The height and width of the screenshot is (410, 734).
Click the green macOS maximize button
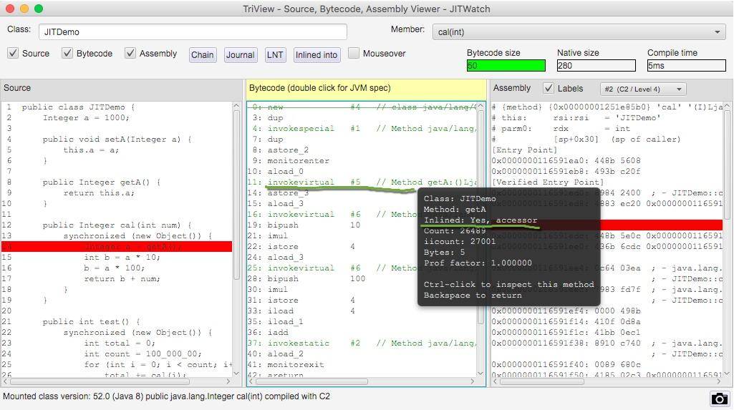coord(39,9)
